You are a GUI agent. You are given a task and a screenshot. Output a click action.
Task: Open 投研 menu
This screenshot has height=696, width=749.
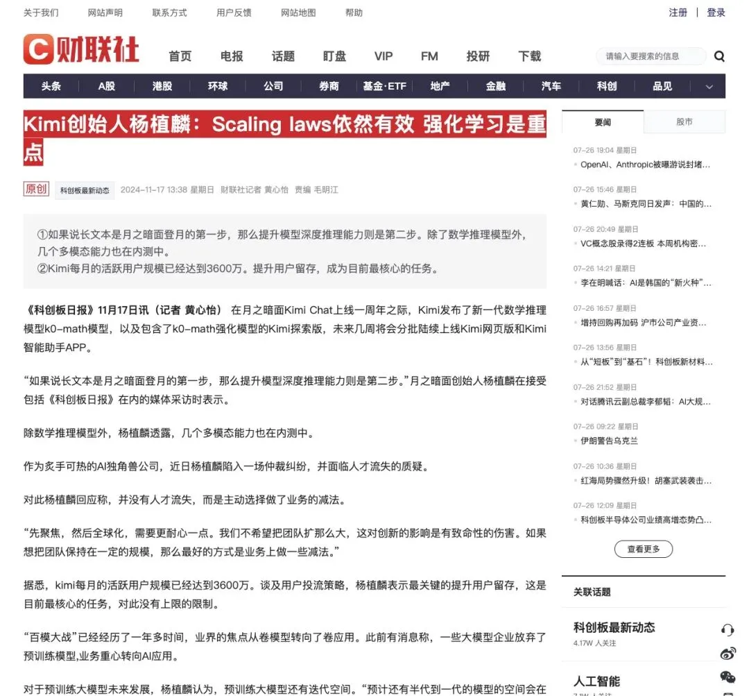click(478, 56)
